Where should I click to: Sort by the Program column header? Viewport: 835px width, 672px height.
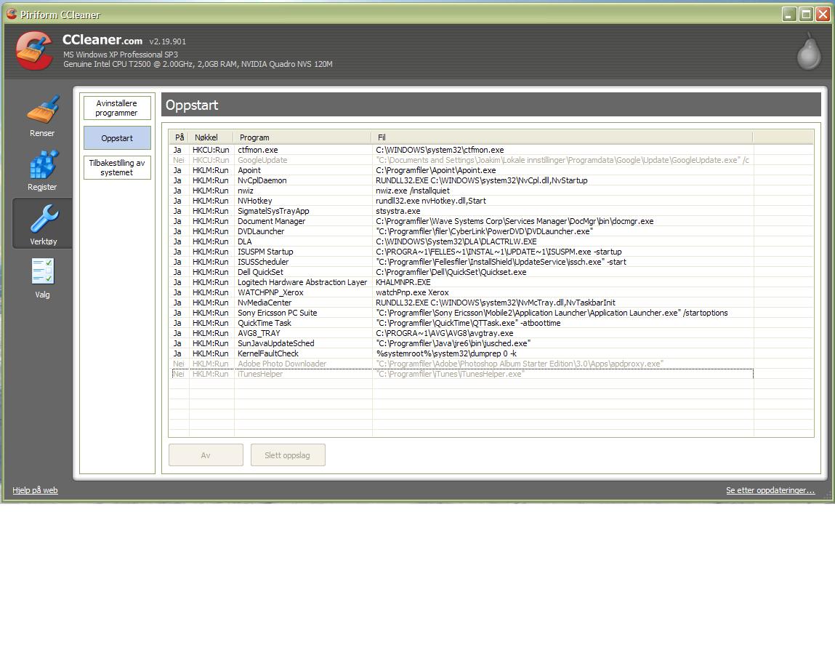[303, 137]
